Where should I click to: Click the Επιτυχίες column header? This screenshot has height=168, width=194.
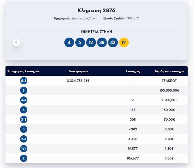(133, 71)
